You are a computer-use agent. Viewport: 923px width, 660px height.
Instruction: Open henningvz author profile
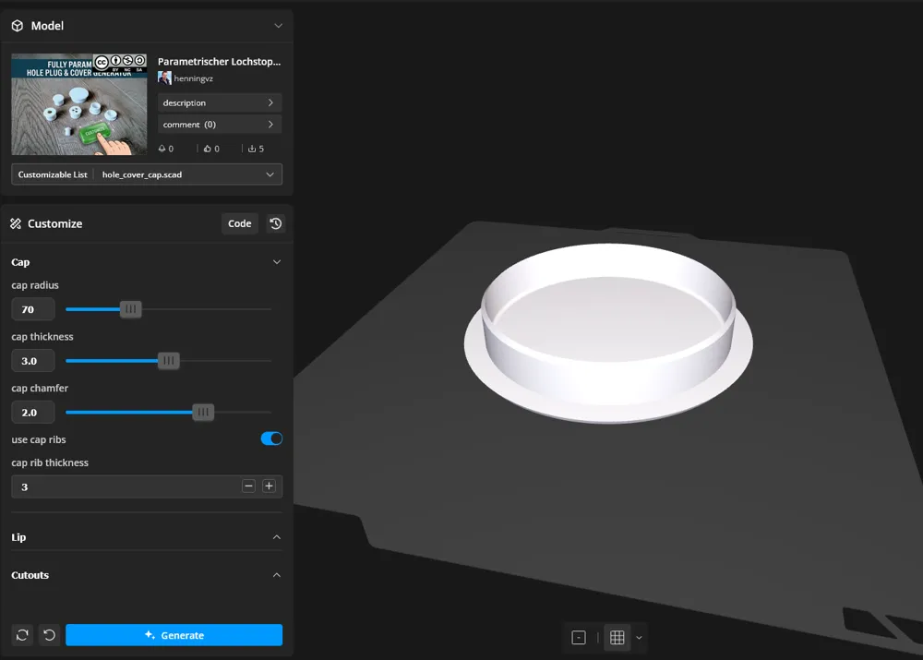pos(193,78)
